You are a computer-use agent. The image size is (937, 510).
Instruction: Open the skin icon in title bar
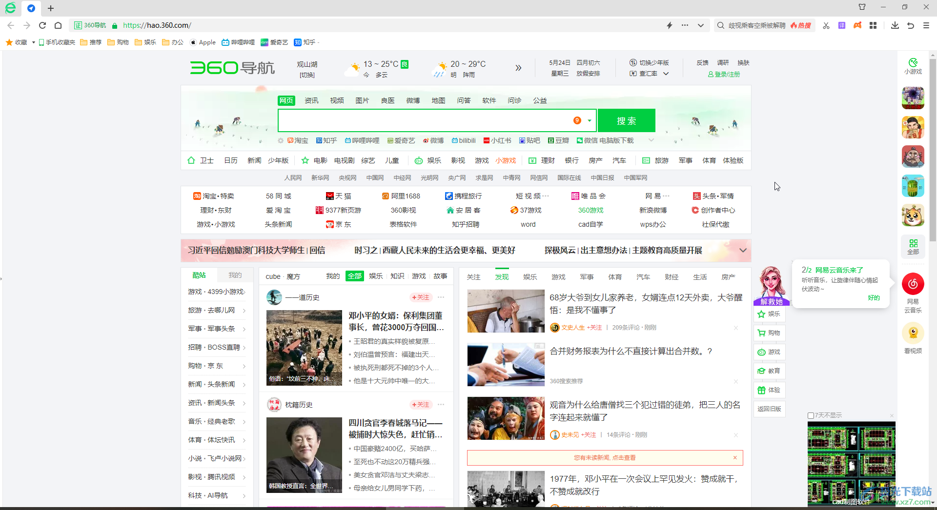pos(862,7)
